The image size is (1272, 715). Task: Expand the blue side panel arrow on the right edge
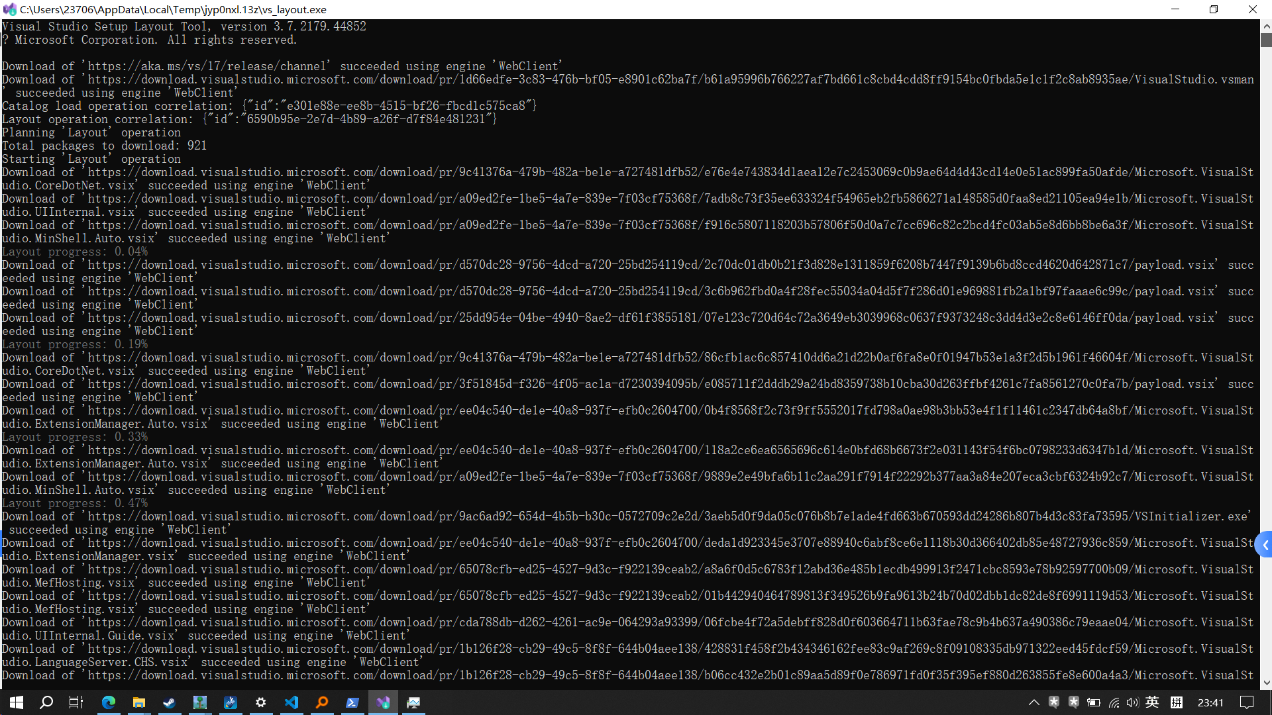[x=1265, y=545]
